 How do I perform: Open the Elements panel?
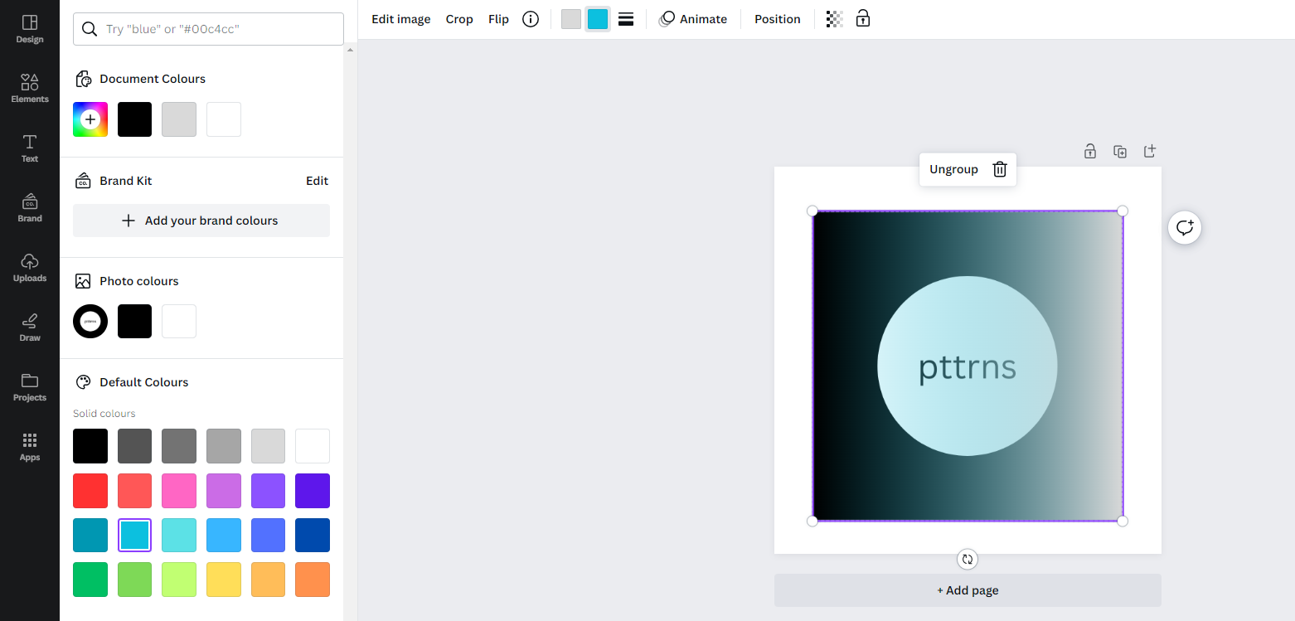coord(30,88)
